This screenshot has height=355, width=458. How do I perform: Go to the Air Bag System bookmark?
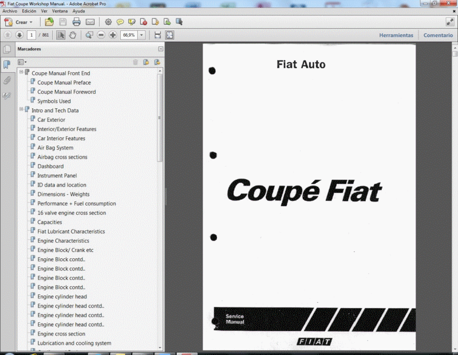click(x=55, y=148)
